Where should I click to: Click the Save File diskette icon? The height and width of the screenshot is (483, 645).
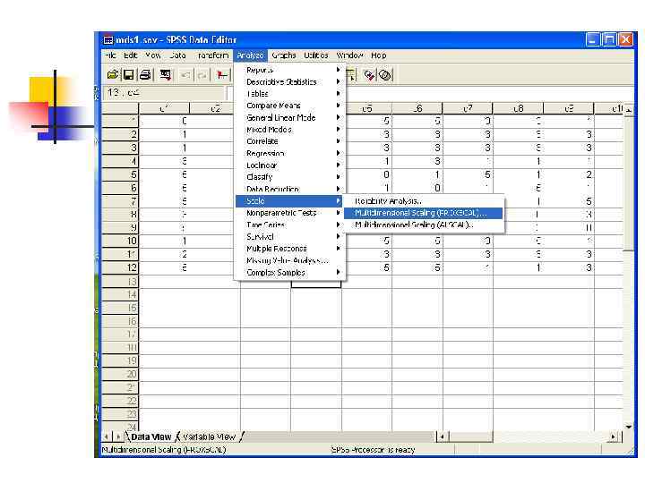pyautogui.click(x=129, y=75)
